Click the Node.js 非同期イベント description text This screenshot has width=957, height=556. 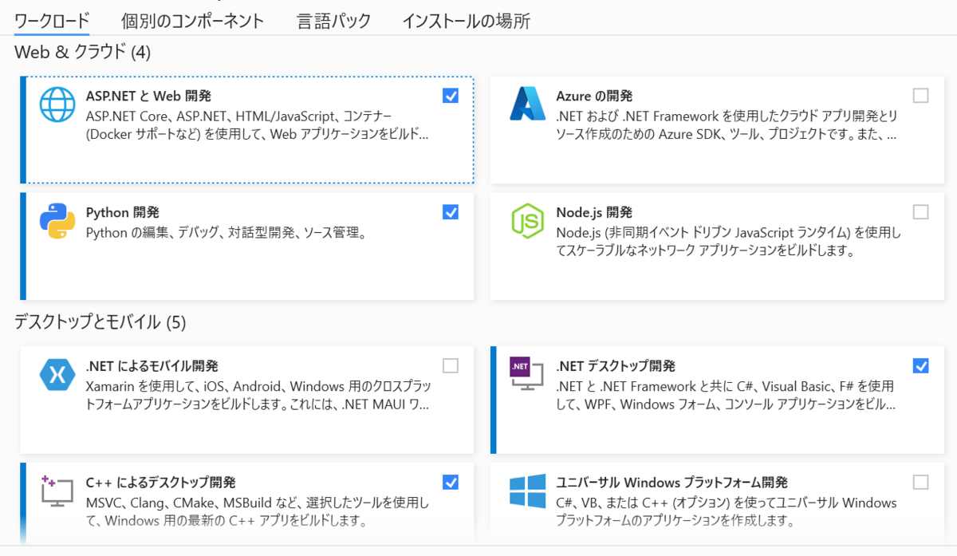click(728, 242)
